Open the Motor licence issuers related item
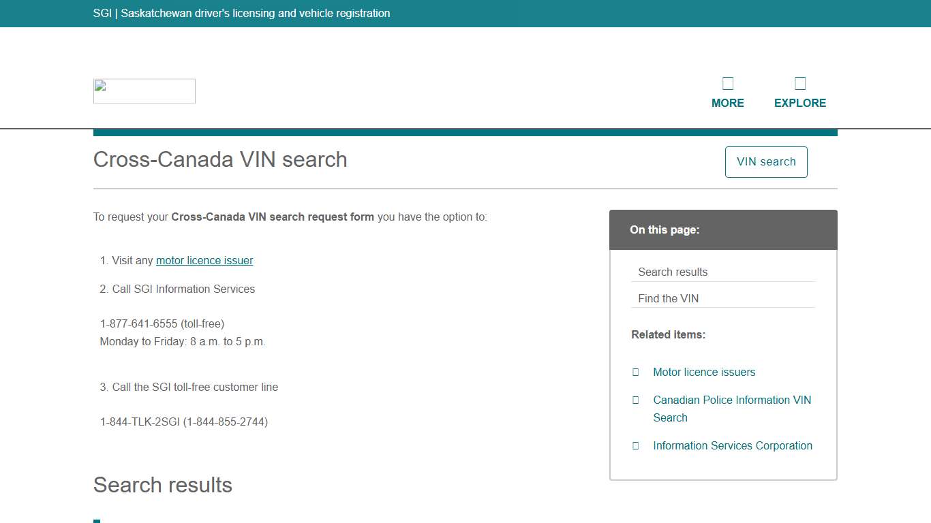 (704, 372)
